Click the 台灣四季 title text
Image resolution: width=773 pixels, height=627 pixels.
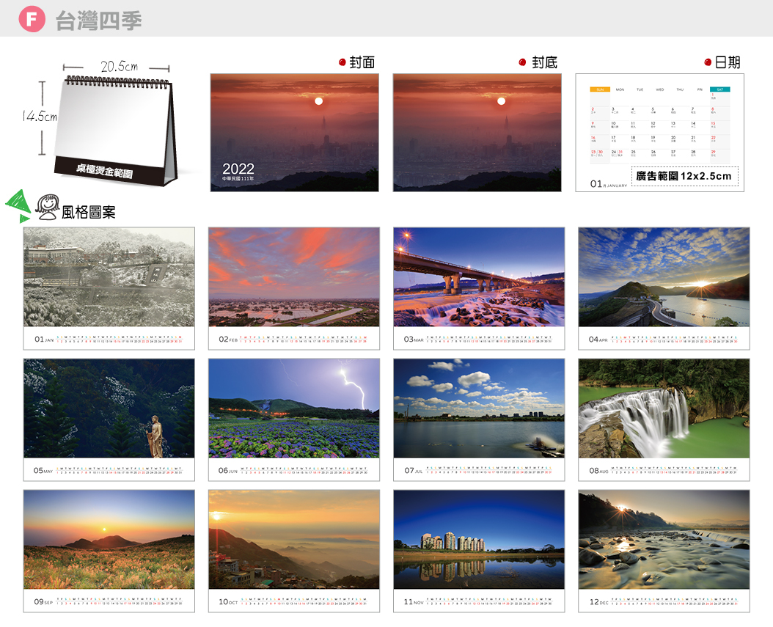(x=98, y=21)
